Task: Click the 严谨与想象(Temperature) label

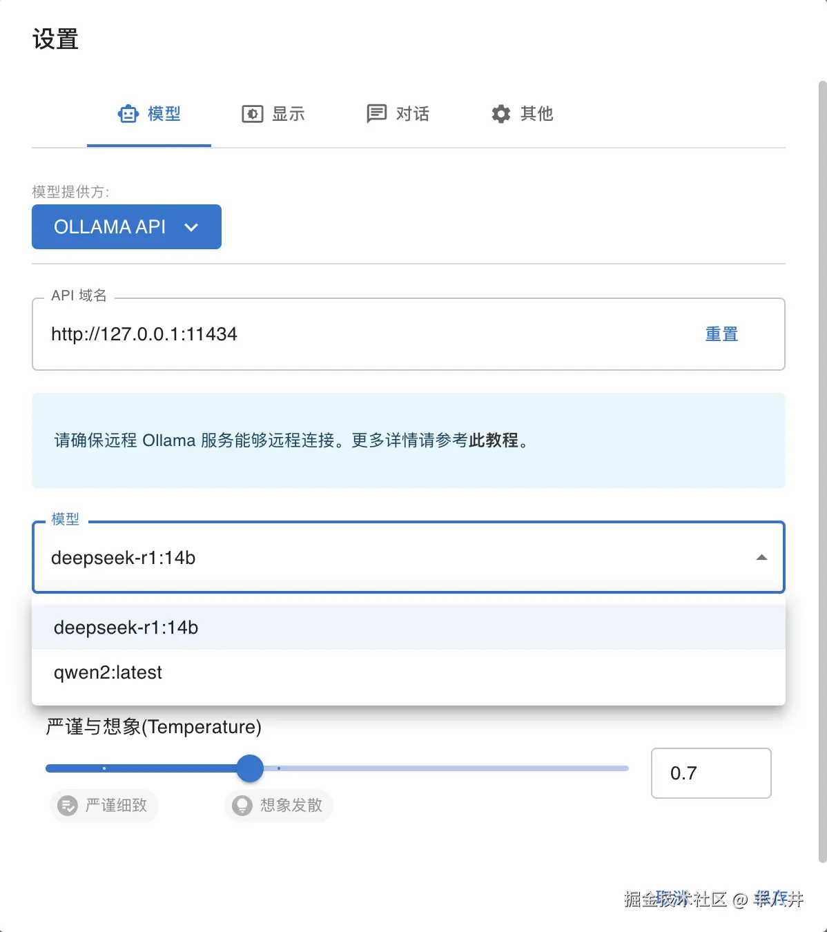Action: (x=153, y=727)
